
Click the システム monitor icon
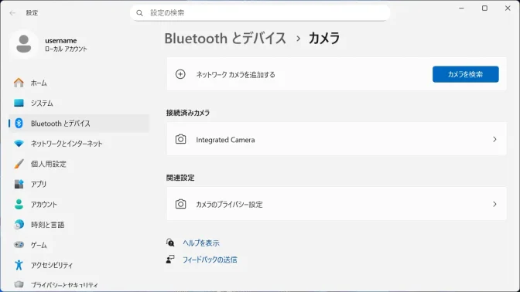pos(19,103)
